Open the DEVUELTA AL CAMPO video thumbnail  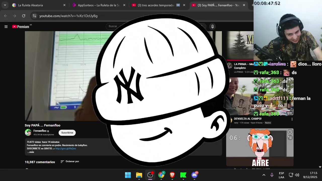pyautogui.click(x=260, y=96)
